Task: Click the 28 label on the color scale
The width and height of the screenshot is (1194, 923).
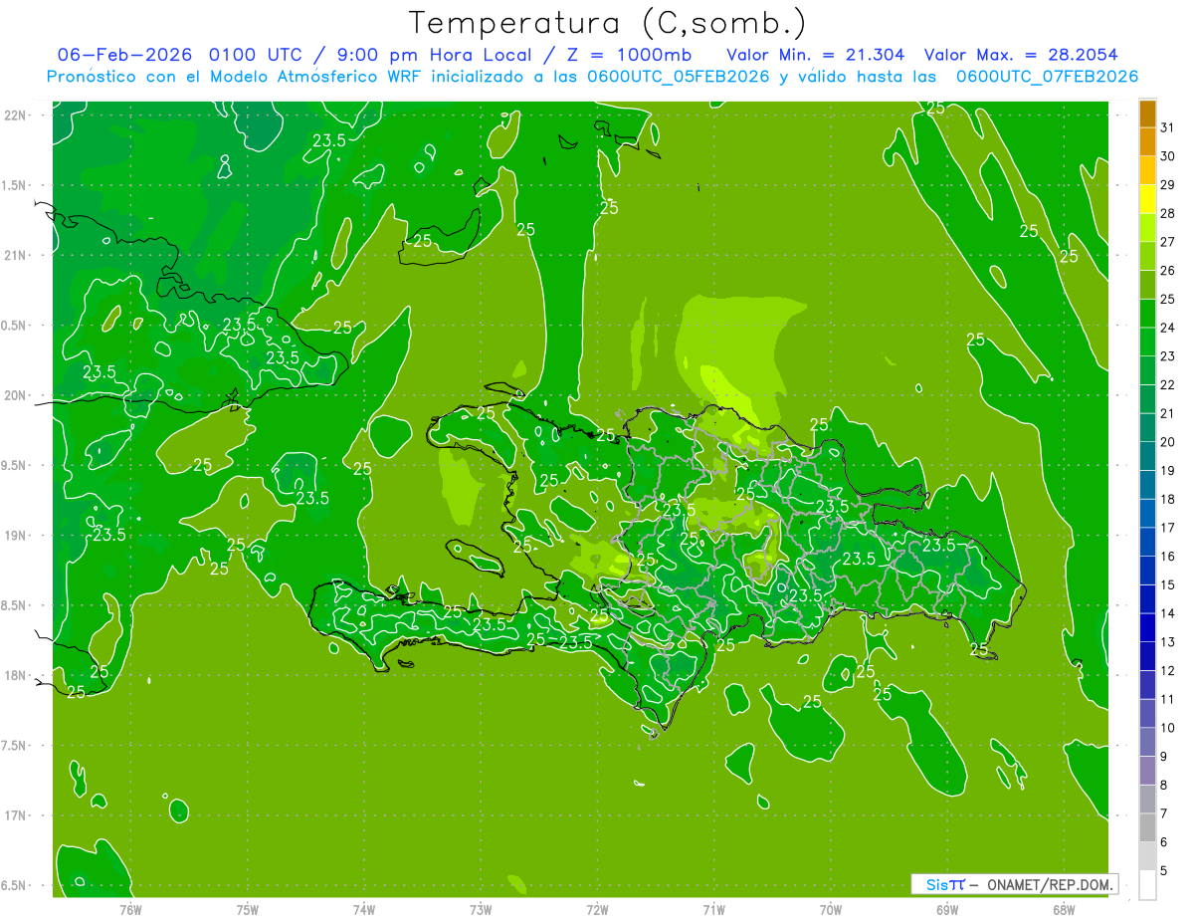Action: tap(1167, 213)
